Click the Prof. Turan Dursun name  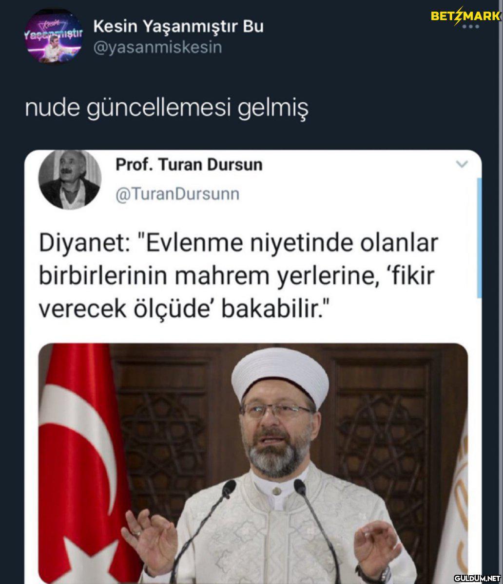click(189, 165)
